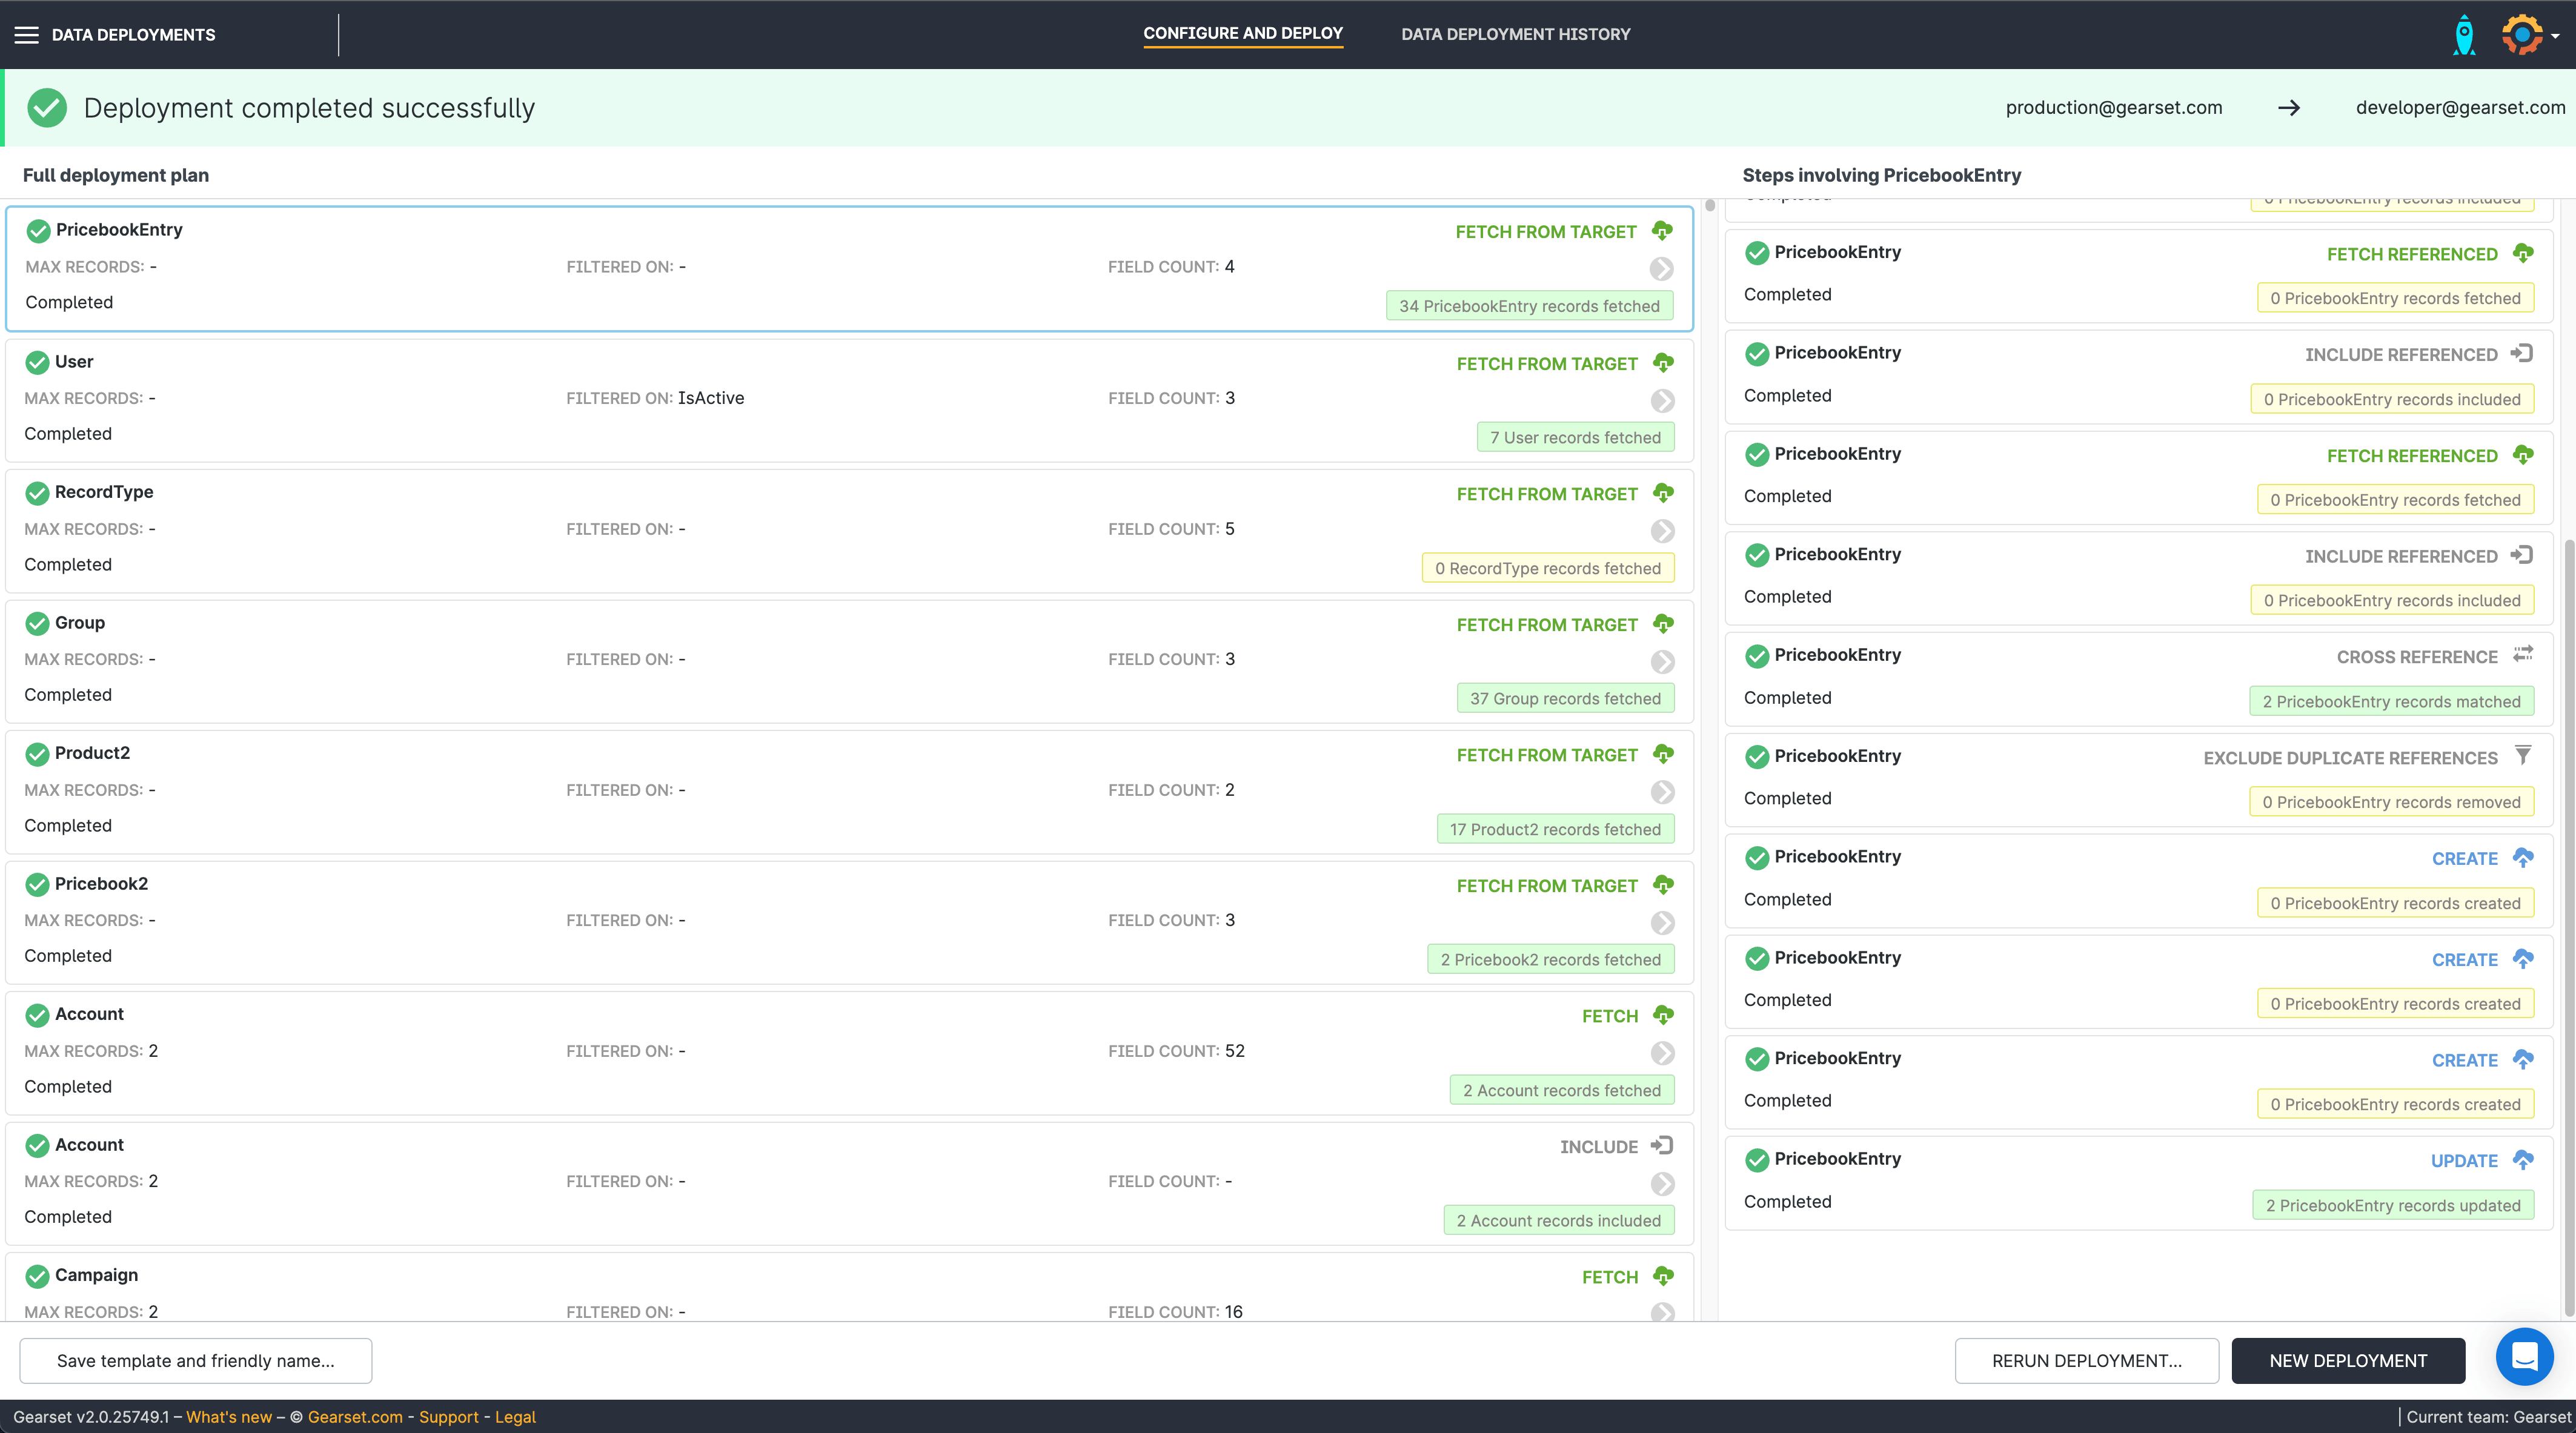
Task: Switch to Data Deployment History tab
Action: pos(1515,35)
